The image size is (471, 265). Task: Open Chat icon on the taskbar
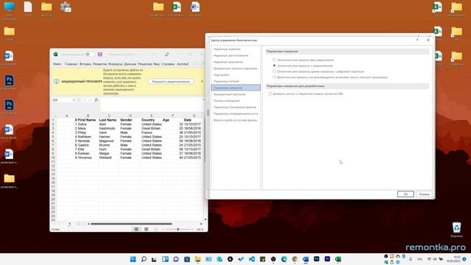click(x=176, y=259)
